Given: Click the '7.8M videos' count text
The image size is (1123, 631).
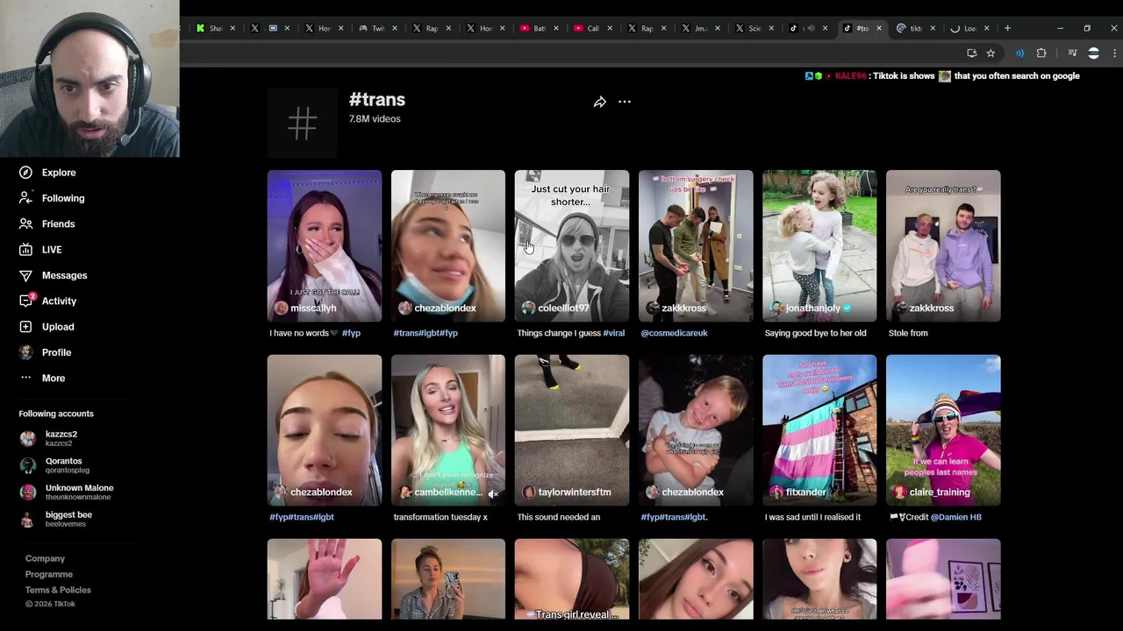Looking at the screenshot, I should pyautogui.click(x=375, y=119).
